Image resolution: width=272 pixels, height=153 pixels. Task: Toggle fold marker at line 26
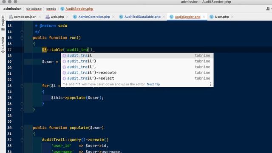pyautogui.click(x=22, y=104)
